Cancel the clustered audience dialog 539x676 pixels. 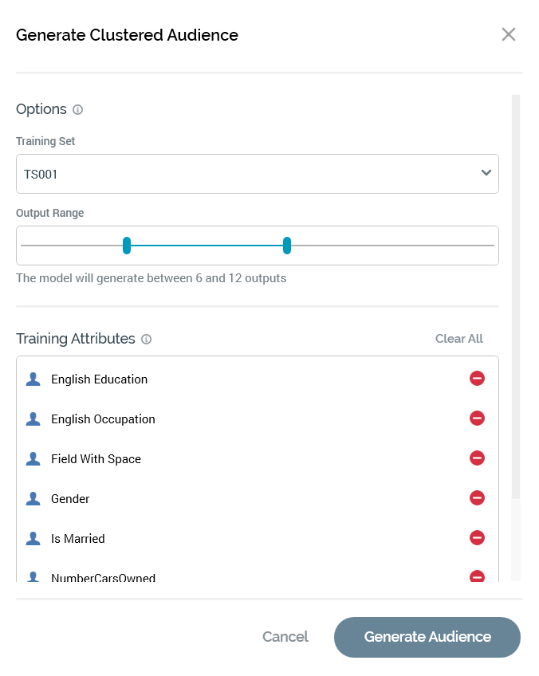285,637
